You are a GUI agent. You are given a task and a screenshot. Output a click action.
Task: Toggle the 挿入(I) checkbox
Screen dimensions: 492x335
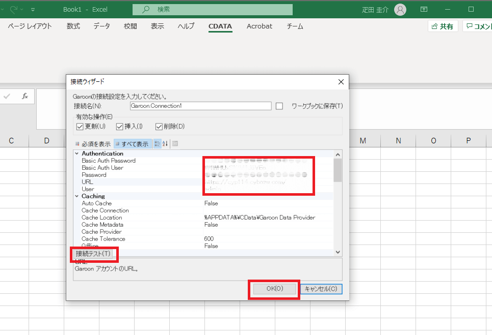120,127
